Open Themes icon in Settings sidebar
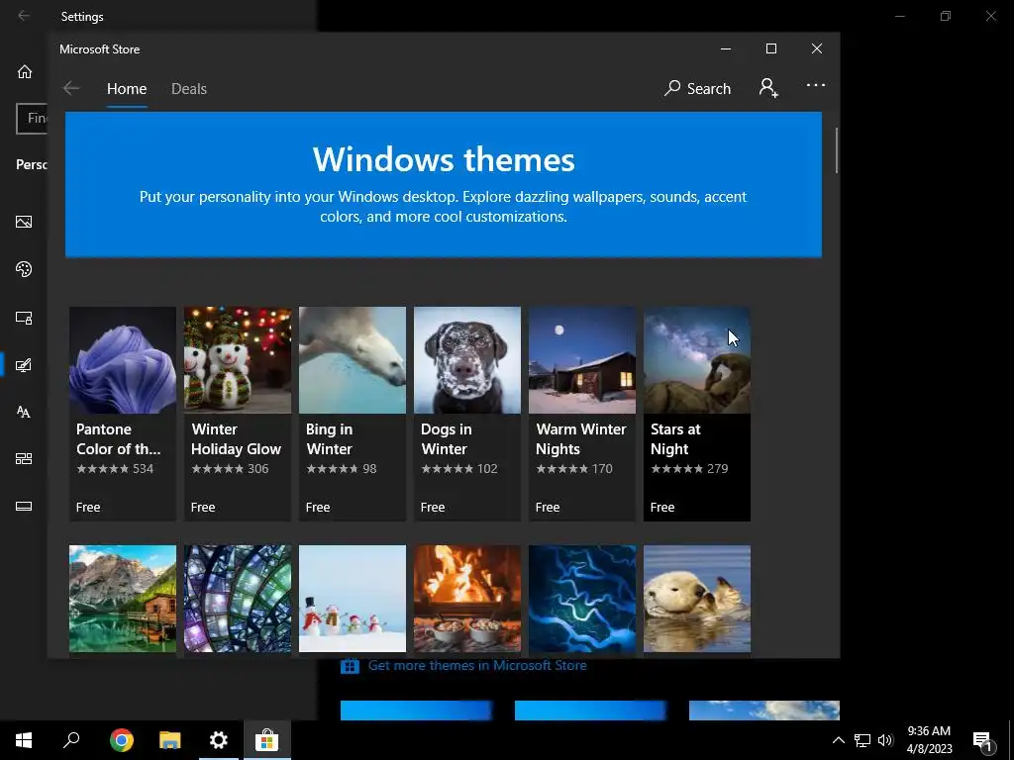Viewport: 1014px width, 760px height. click(24, 365)
